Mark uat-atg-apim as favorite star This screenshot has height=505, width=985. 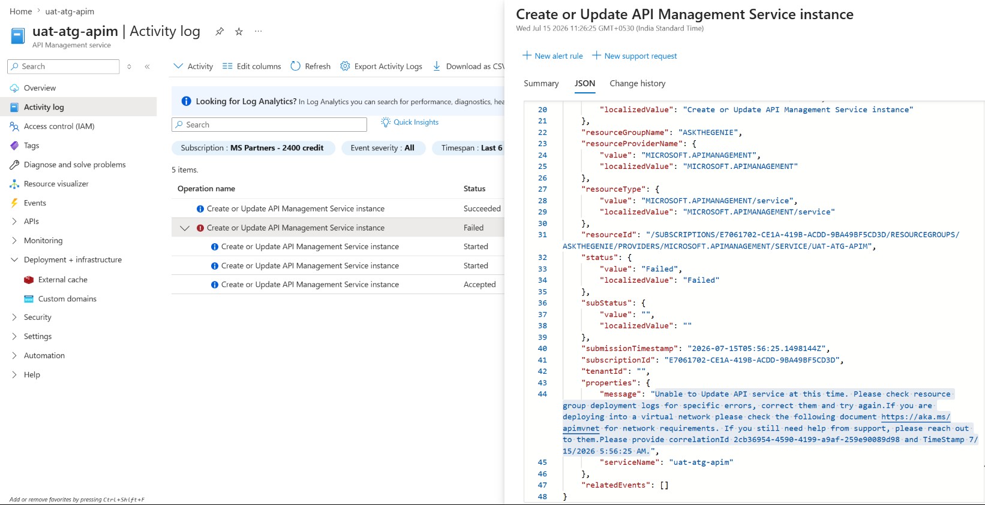tap(239, 31)
